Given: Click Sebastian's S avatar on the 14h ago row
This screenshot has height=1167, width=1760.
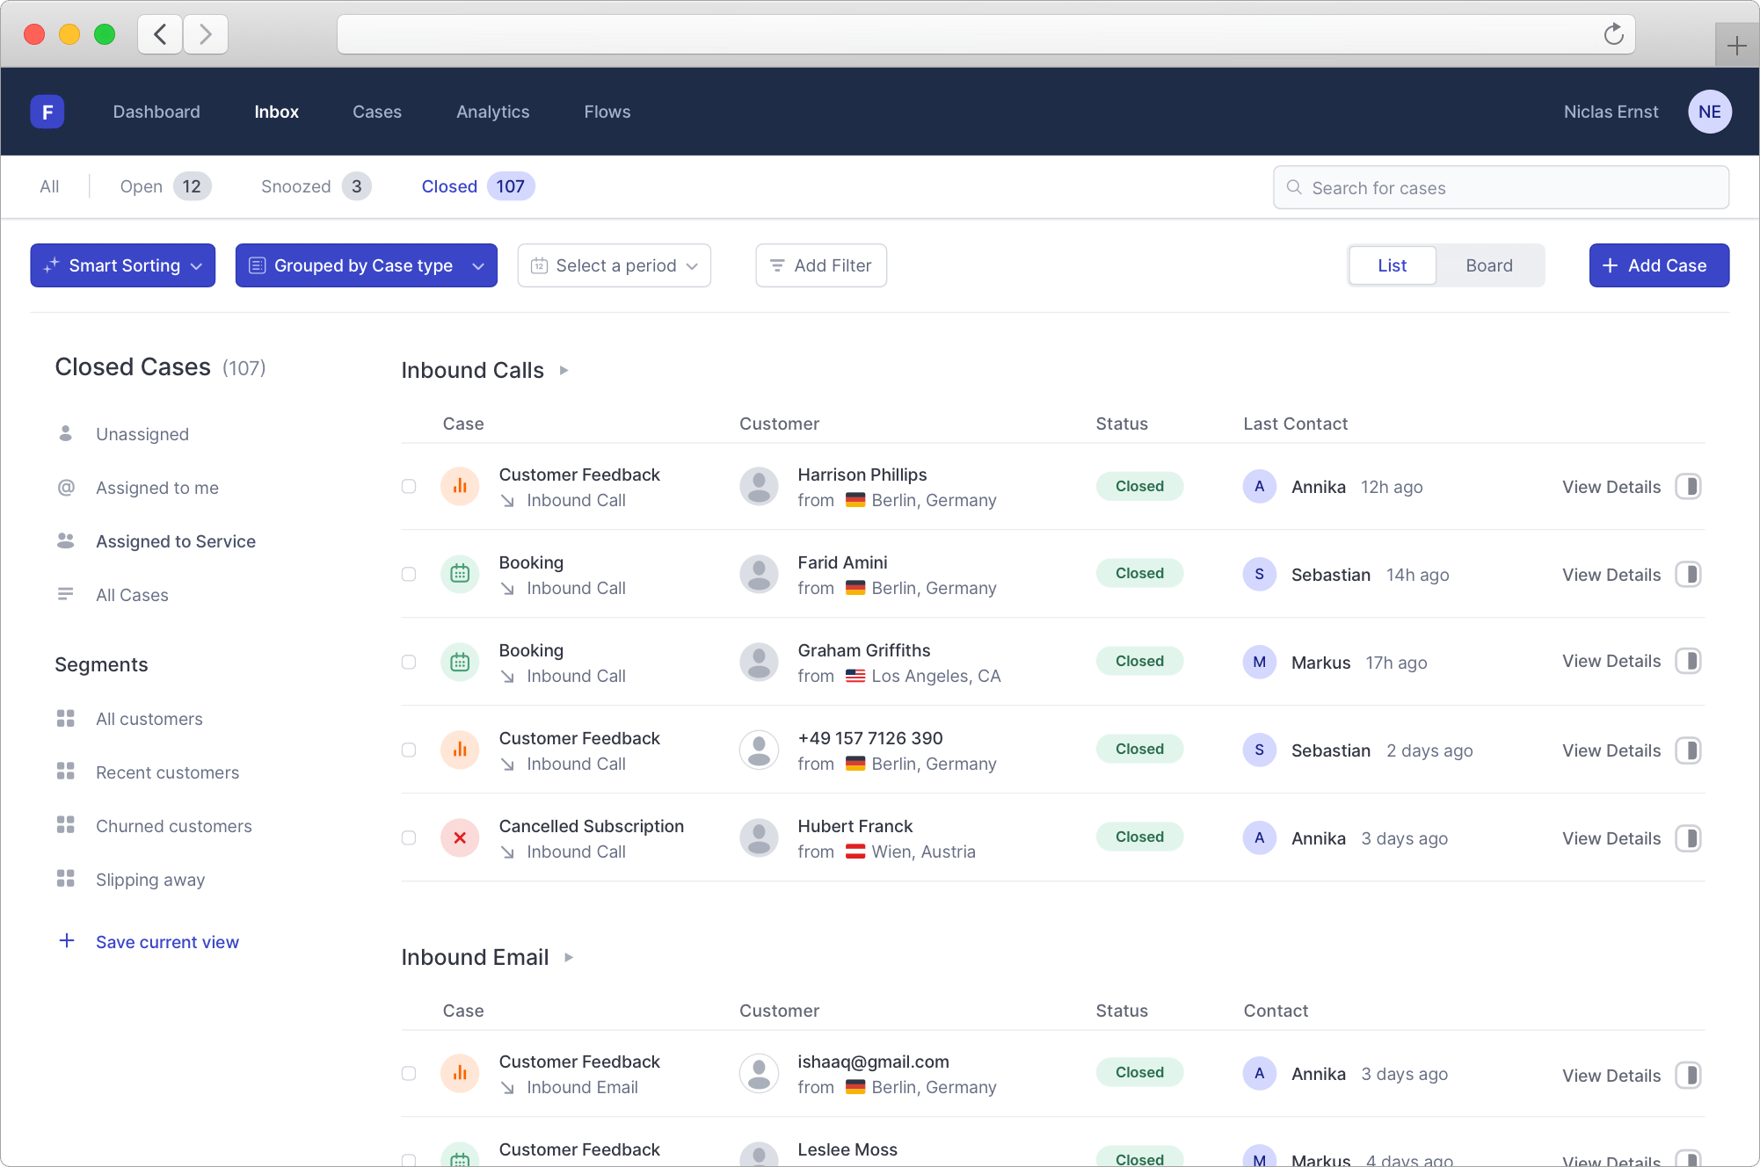Looking at the screenshot, I should click(x=1259, y=574).
